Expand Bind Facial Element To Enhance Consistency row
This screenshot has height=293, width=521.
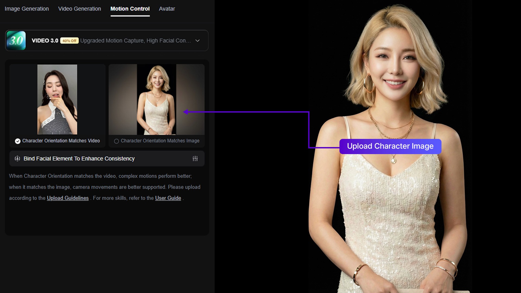pos(79,158)
